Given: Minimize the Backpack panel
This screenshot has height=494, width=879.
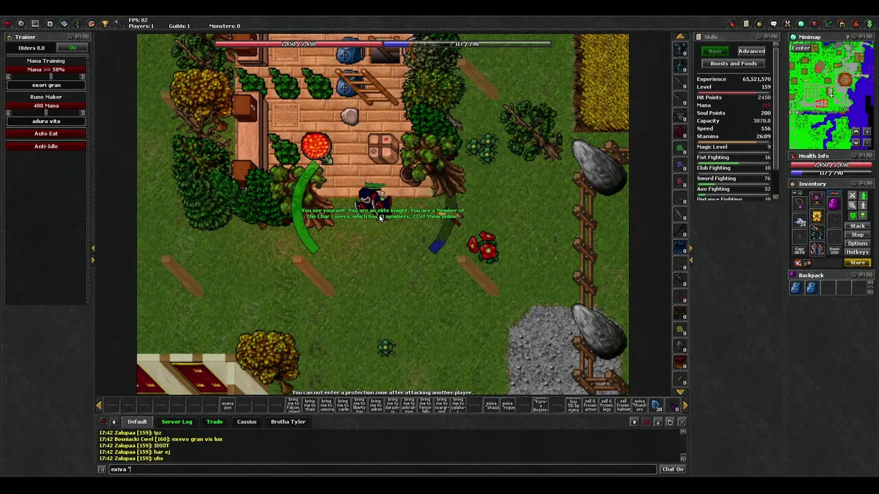Looking at the screenshot, I should [x=862, y=275].
